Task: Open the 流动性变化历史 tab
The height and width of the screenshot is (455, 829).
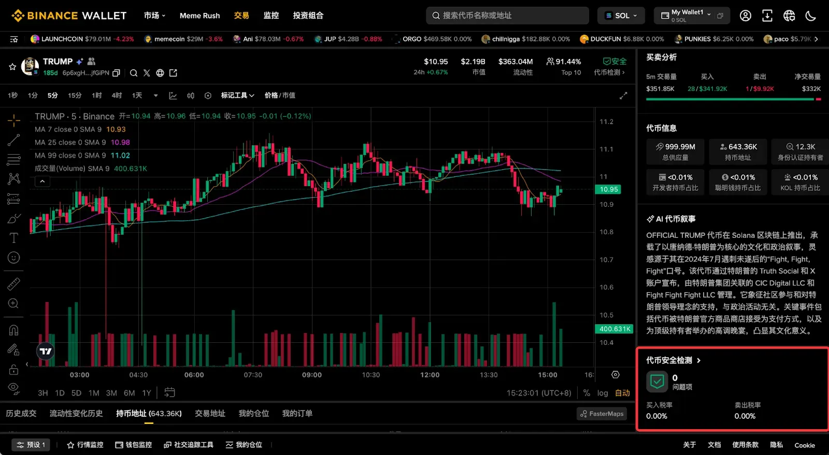Action: click(x=76, y=414)
